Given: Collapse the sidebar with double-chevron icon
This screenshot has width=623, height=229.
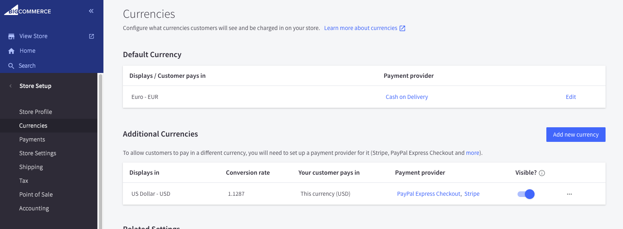Looking at the screenshot, I should pyautogui.click(x=91, y=11).
